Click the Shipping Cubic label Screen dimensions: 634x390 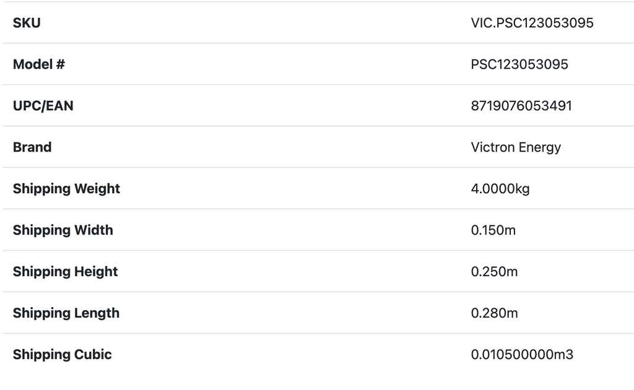coord(63,355)
